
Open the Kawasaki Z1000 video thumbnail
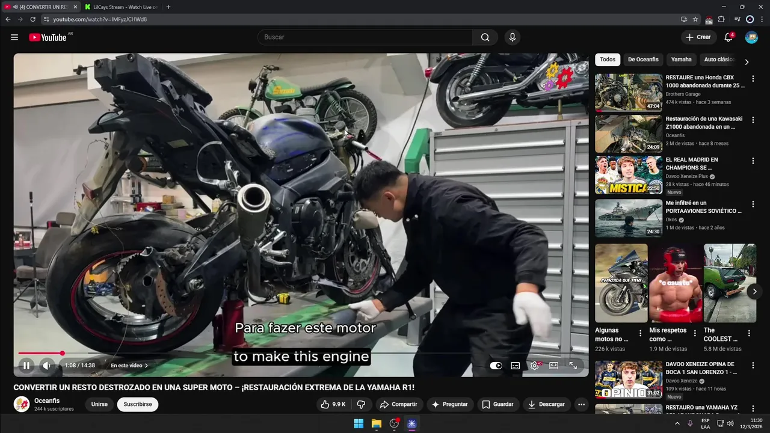[629, 134]
